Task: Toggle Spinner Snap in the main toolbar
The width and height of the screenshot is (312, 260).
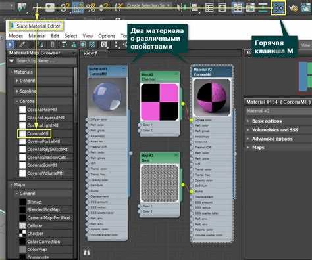Action: (104, 8)
